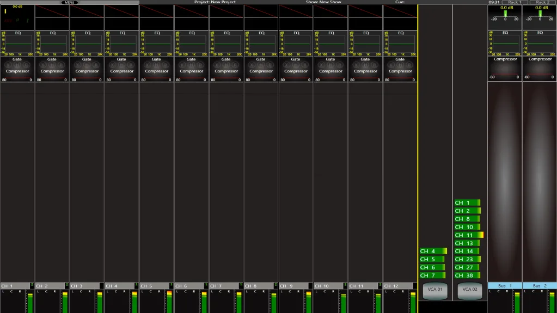Image resolution: width=557 pixels, height=313 pixels.
Task: Select the Gate label on CH 9
Action: coord(296,59)
